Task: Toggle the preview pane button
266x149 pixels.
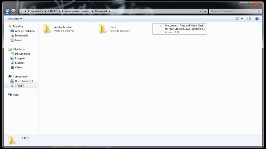Action: [x=249, y=19]
